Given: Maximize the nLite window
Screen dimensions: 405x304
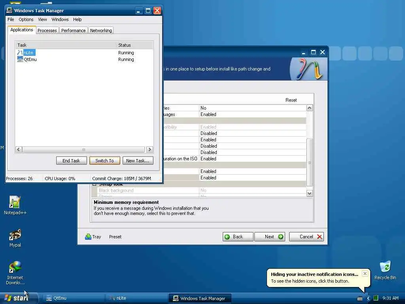Looking at the screenshot, I should [313, 52].
